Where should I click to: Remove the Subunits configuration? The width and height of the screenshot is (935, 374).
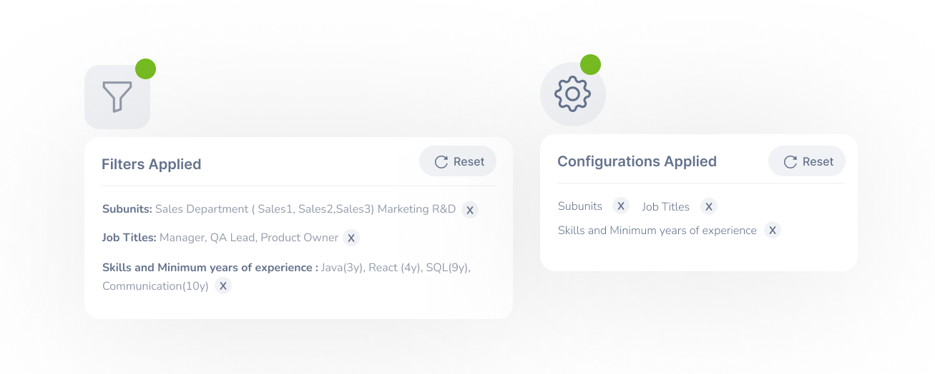click(x=621, y=206)
